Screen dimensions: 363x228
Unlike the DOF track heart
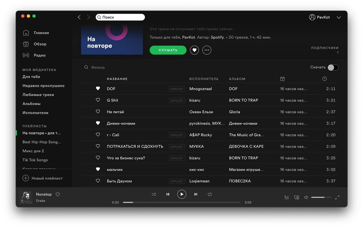(98, 89)
